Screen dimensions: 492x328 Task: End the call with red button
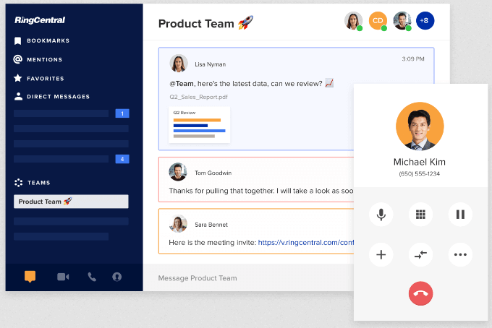point(420,293)
